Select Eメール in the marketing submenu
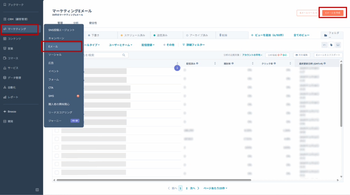Viewport: 350px width, 195px height. [62, 46]
